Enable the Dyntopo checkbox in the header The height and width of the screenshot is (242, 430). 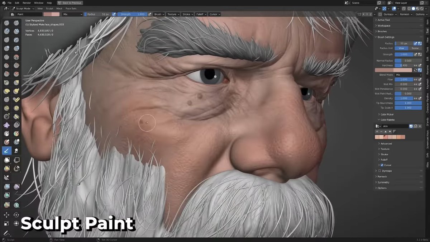380,14
